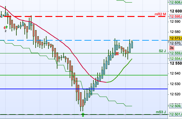182x119 pixels.
Task: Click the red X marker near S2 J line
Action: tap(117, 53)
